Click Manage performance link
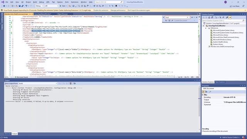Screen dimensions: 247x139 118,10
